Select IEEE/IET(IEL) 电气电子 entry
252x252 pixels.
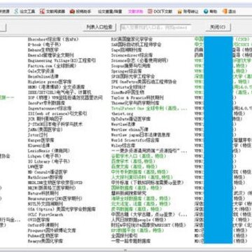[x=59, y=92]
